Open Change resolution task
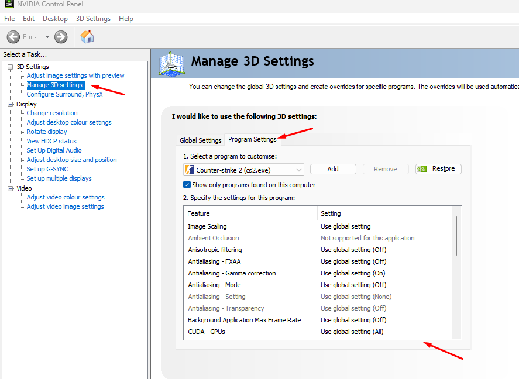 [x=52, y=113]
